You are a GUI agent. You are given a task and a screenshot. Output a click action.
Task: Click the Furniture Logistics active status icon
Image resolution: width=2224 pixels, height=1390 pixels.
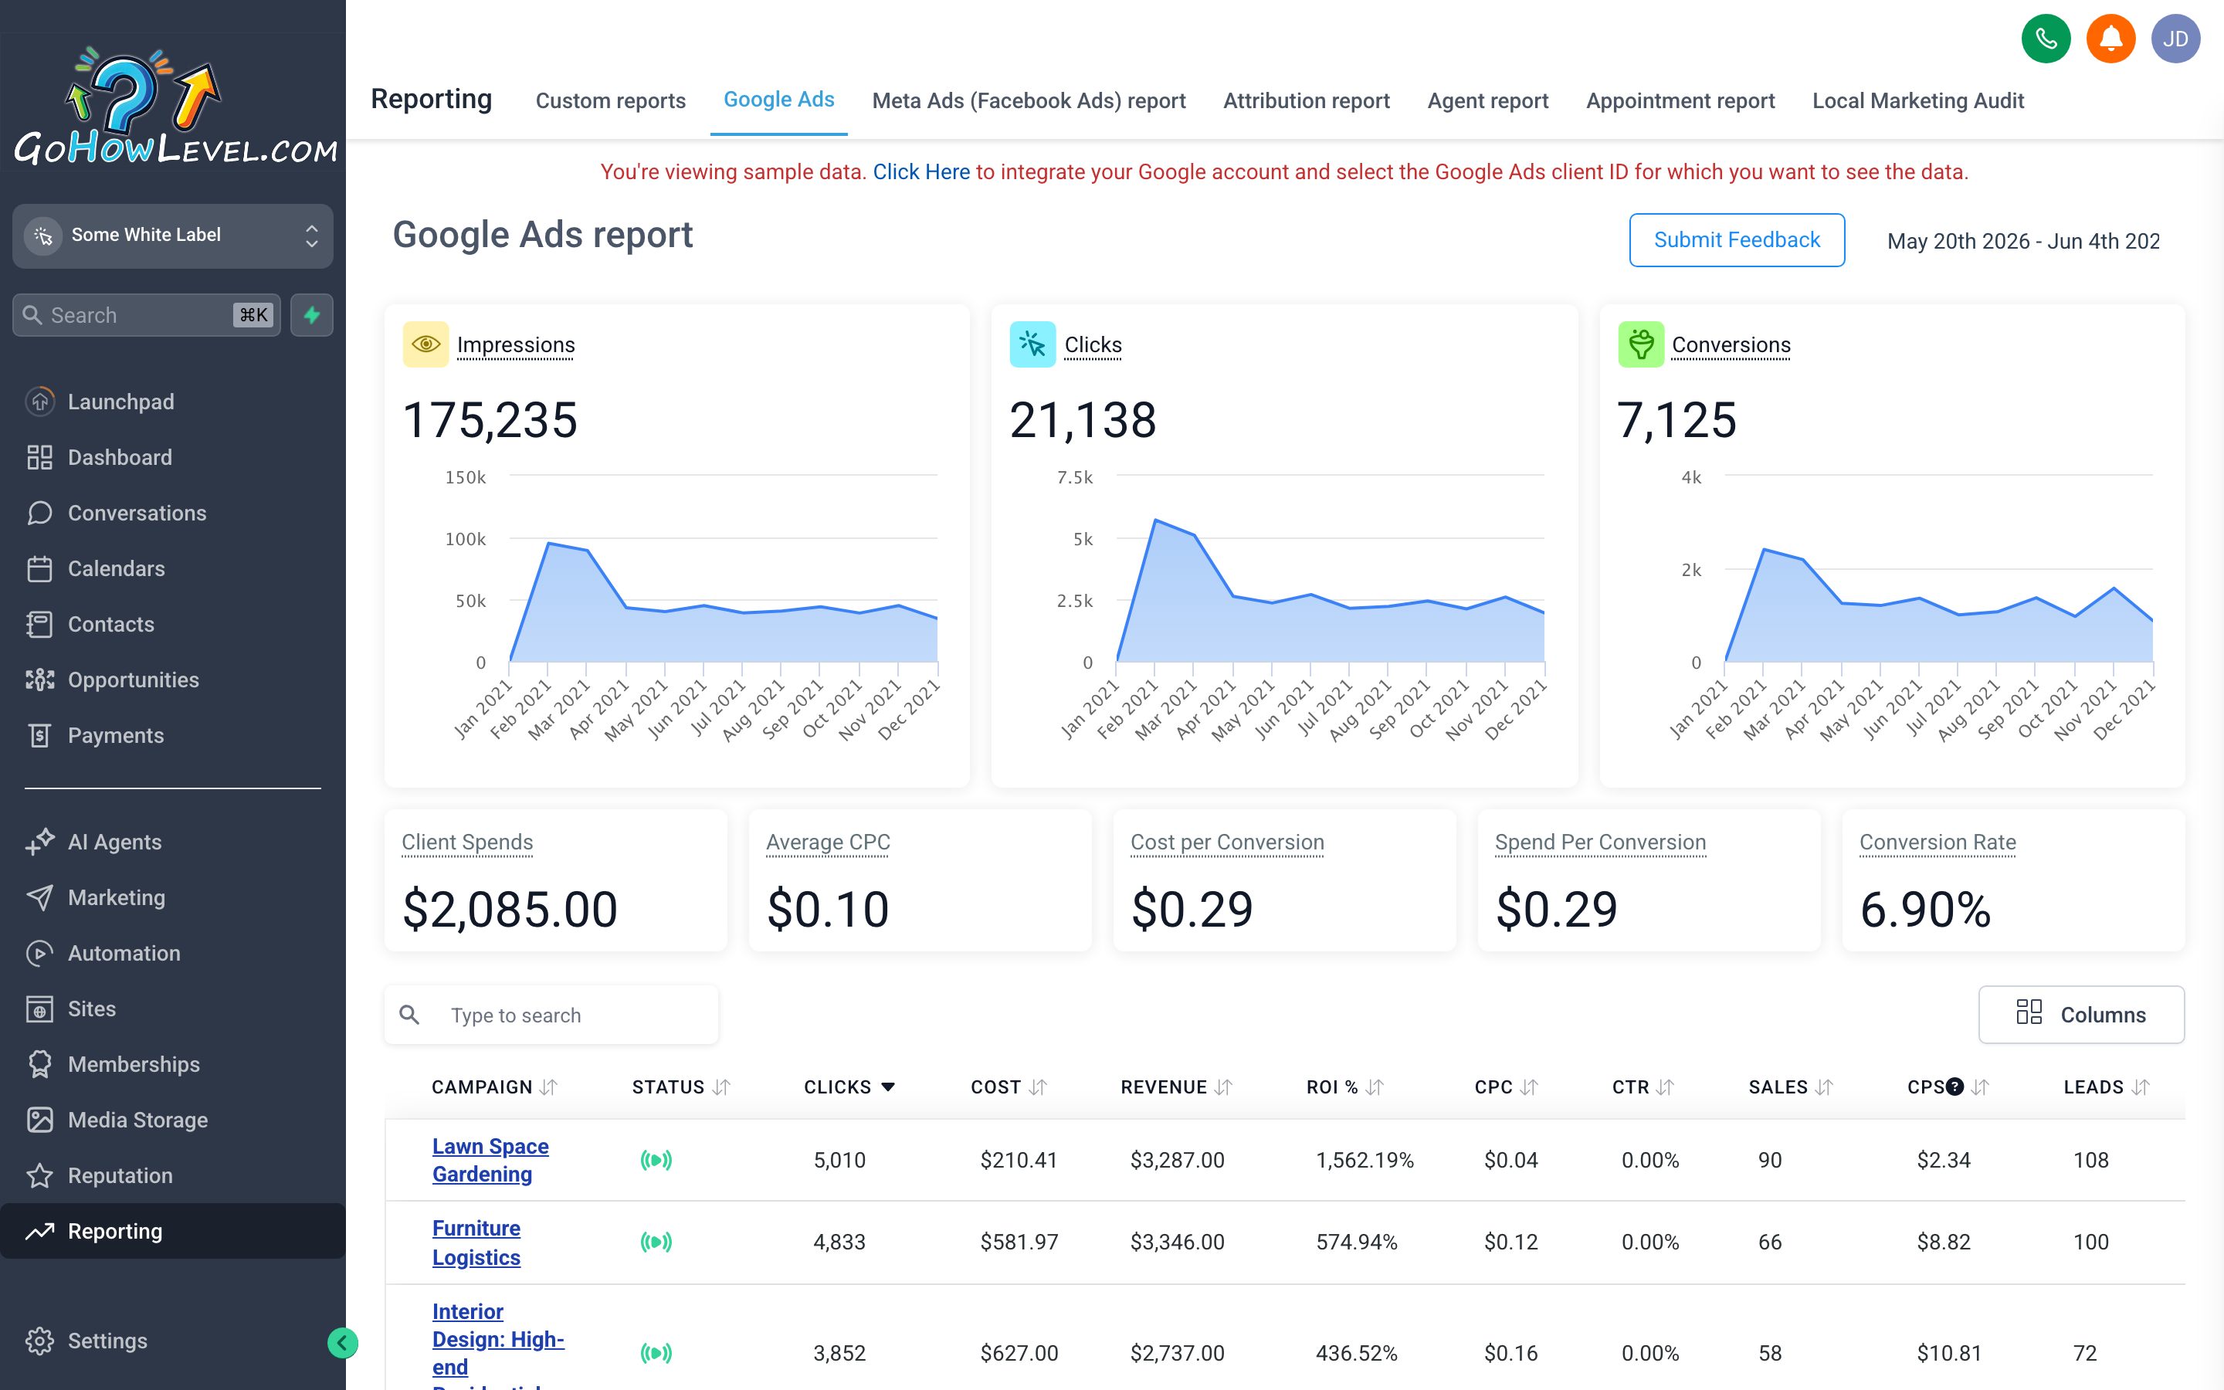[x=656, y=1242]
